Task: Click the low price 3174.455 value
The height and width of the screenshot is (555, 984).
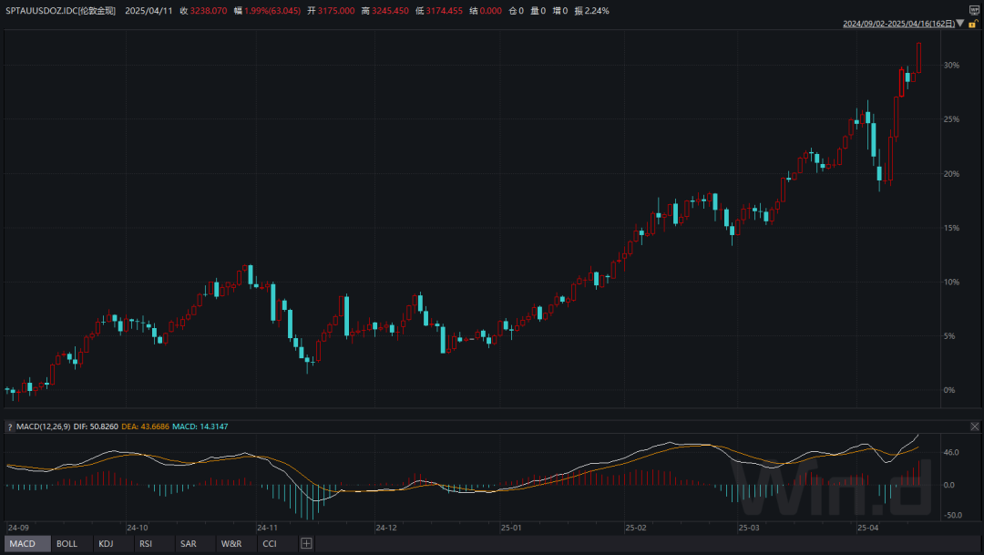Action: point(444,11)
